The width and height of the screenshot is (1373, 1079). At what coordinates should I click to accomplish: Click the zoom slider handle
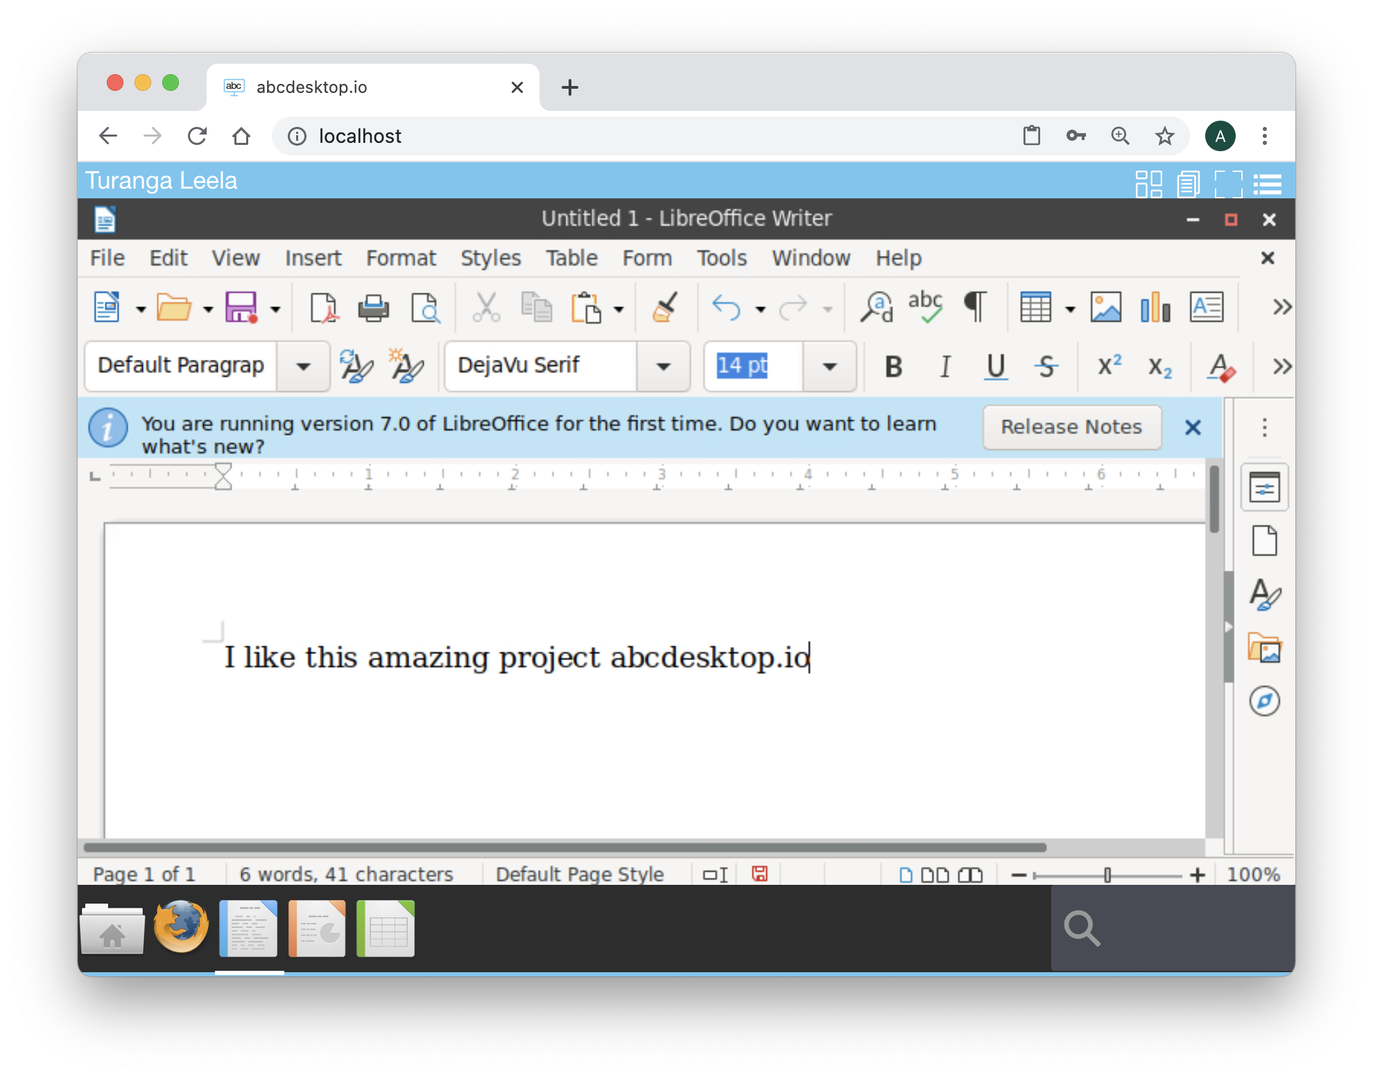tap(1107, 875)
